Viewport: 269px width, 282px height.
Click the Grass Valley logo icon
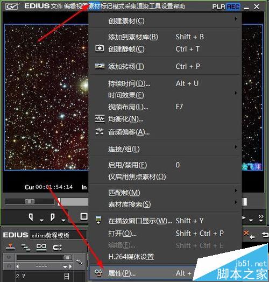[12, 6]
